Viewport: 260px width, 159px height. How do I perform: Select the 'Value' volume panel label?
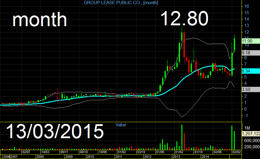click(121, 125)
